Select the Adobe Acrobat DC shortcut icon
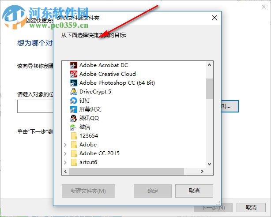Image resolution: width=271 pixels, height=217 pixels. [74, 65]
